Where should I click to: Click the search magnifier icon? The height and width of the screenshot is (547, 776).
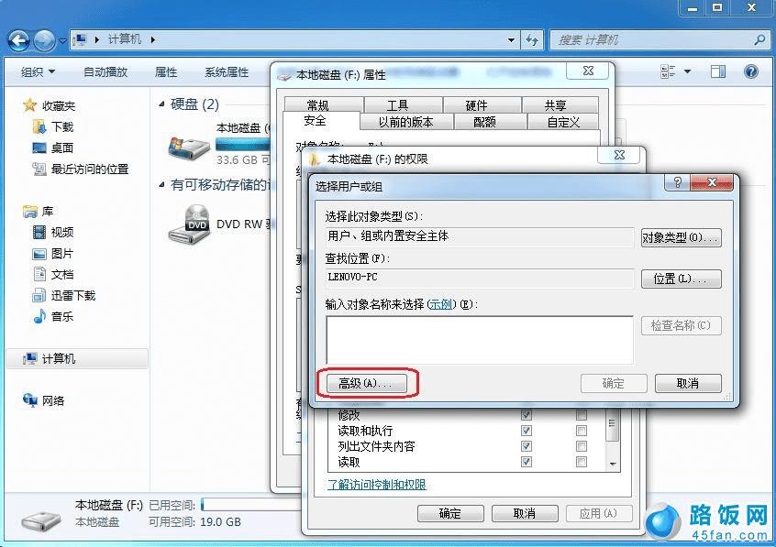pos(759,39)
